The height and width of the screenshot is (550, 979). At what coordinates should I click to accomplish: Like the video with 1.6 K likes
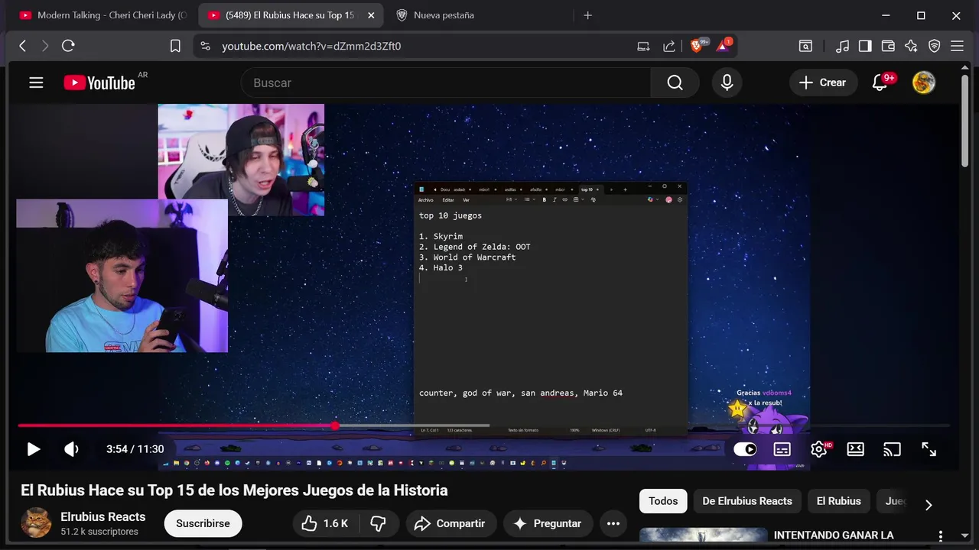point(325,523)
